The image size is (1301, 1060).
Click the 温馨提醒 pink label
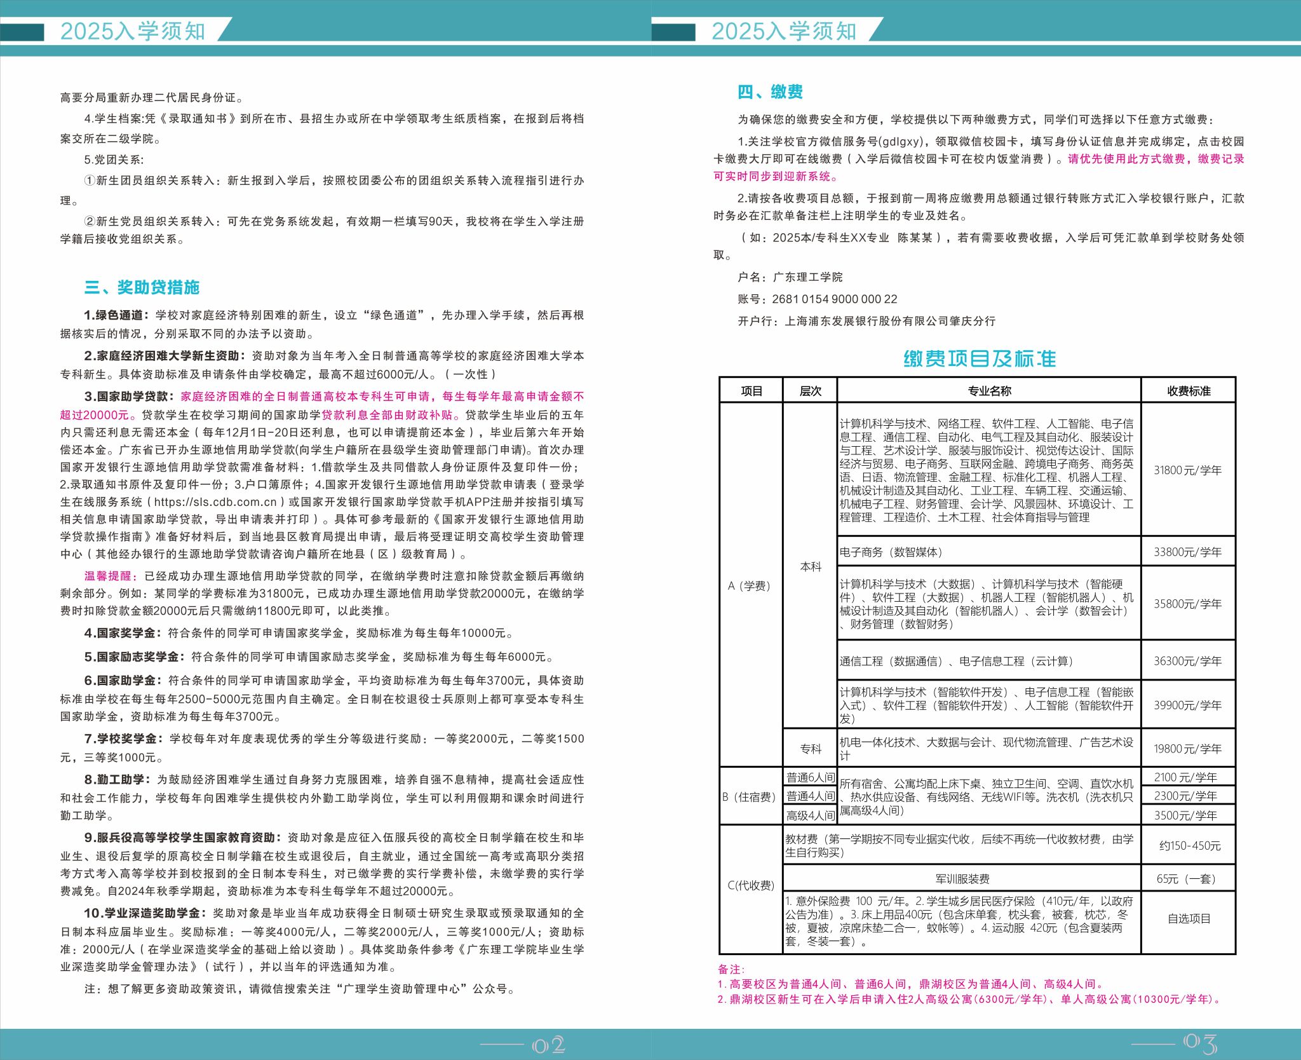point(111,576)
